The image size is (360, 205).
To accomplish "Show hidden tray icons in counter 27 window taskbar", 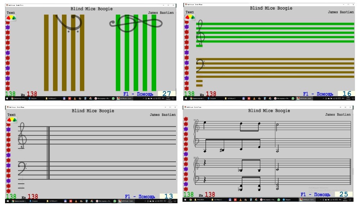I will tap(144, 98).
